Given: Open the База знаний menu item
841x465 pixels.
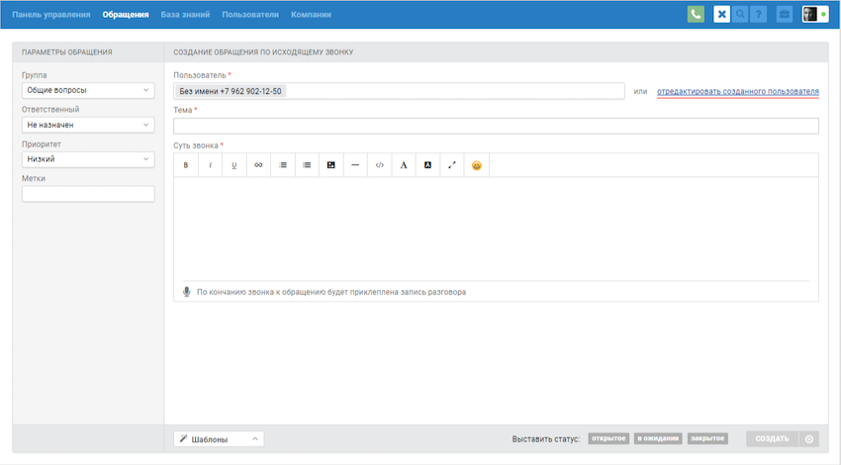Looking at the screenshot, I should [x=185, y=15].
